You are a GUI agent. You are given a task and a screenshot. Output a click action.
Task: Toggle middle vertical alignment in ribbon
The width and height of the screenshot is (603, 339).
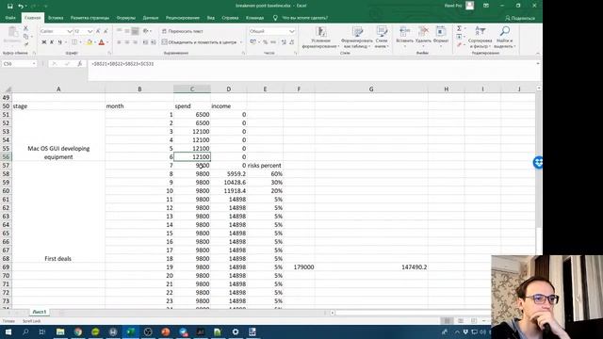pos(127,31)
